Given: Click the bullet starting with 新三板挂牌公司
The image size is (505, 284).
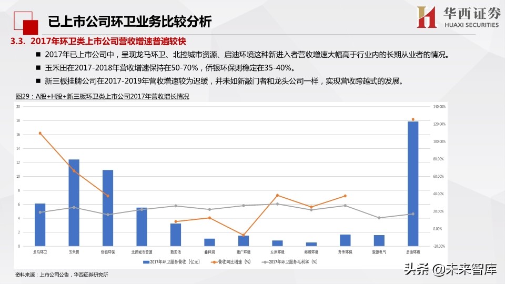Looking at the screenshot, I should click(225, 81).
